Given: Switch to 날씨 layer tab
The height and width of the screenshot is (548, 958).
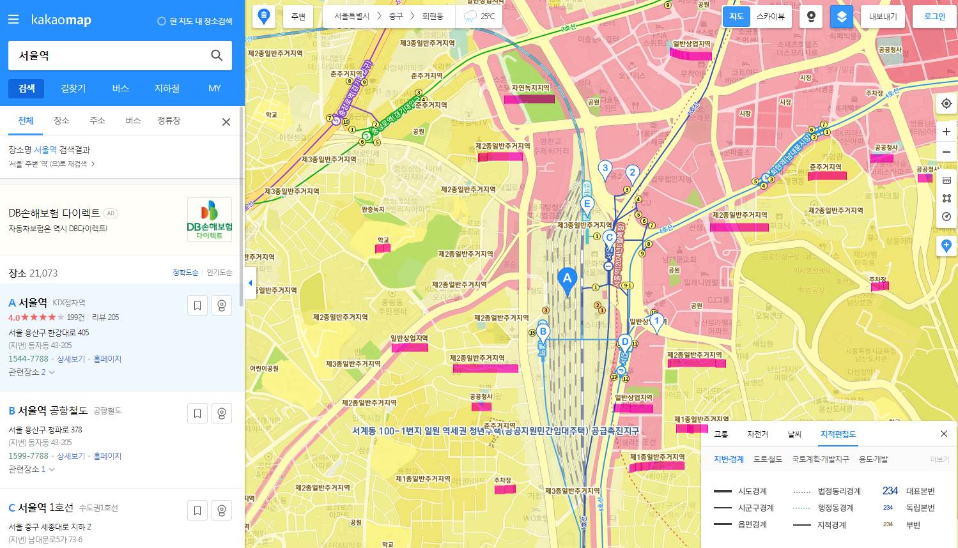Looking at the screenshot, I should [x=794, y=434].
